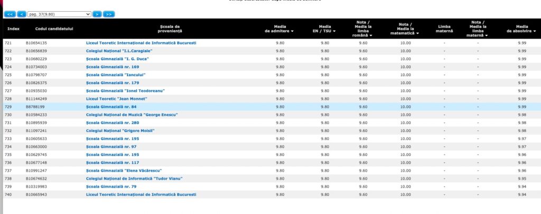Select candidate code B10654135 in row 721
This screenshot has height=214, width=541.
point(36,43)
